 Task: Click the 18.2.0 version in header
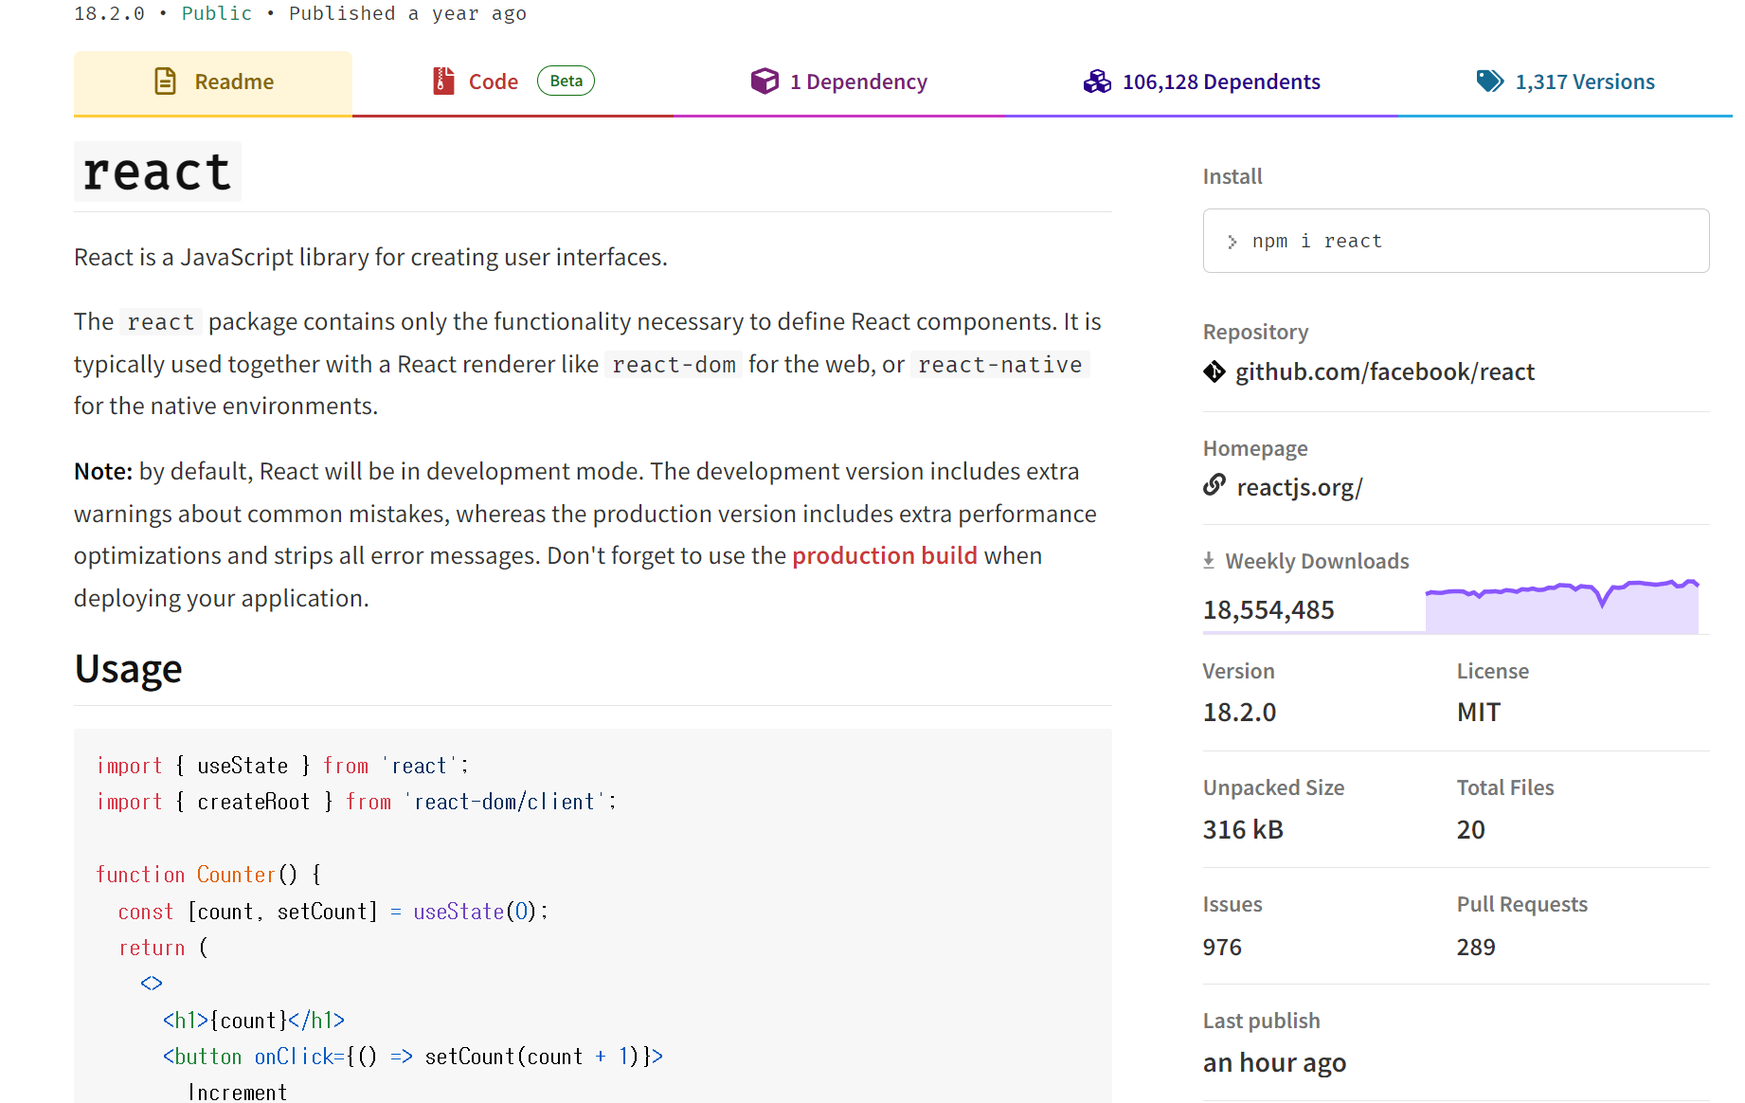tap(109, 13)
